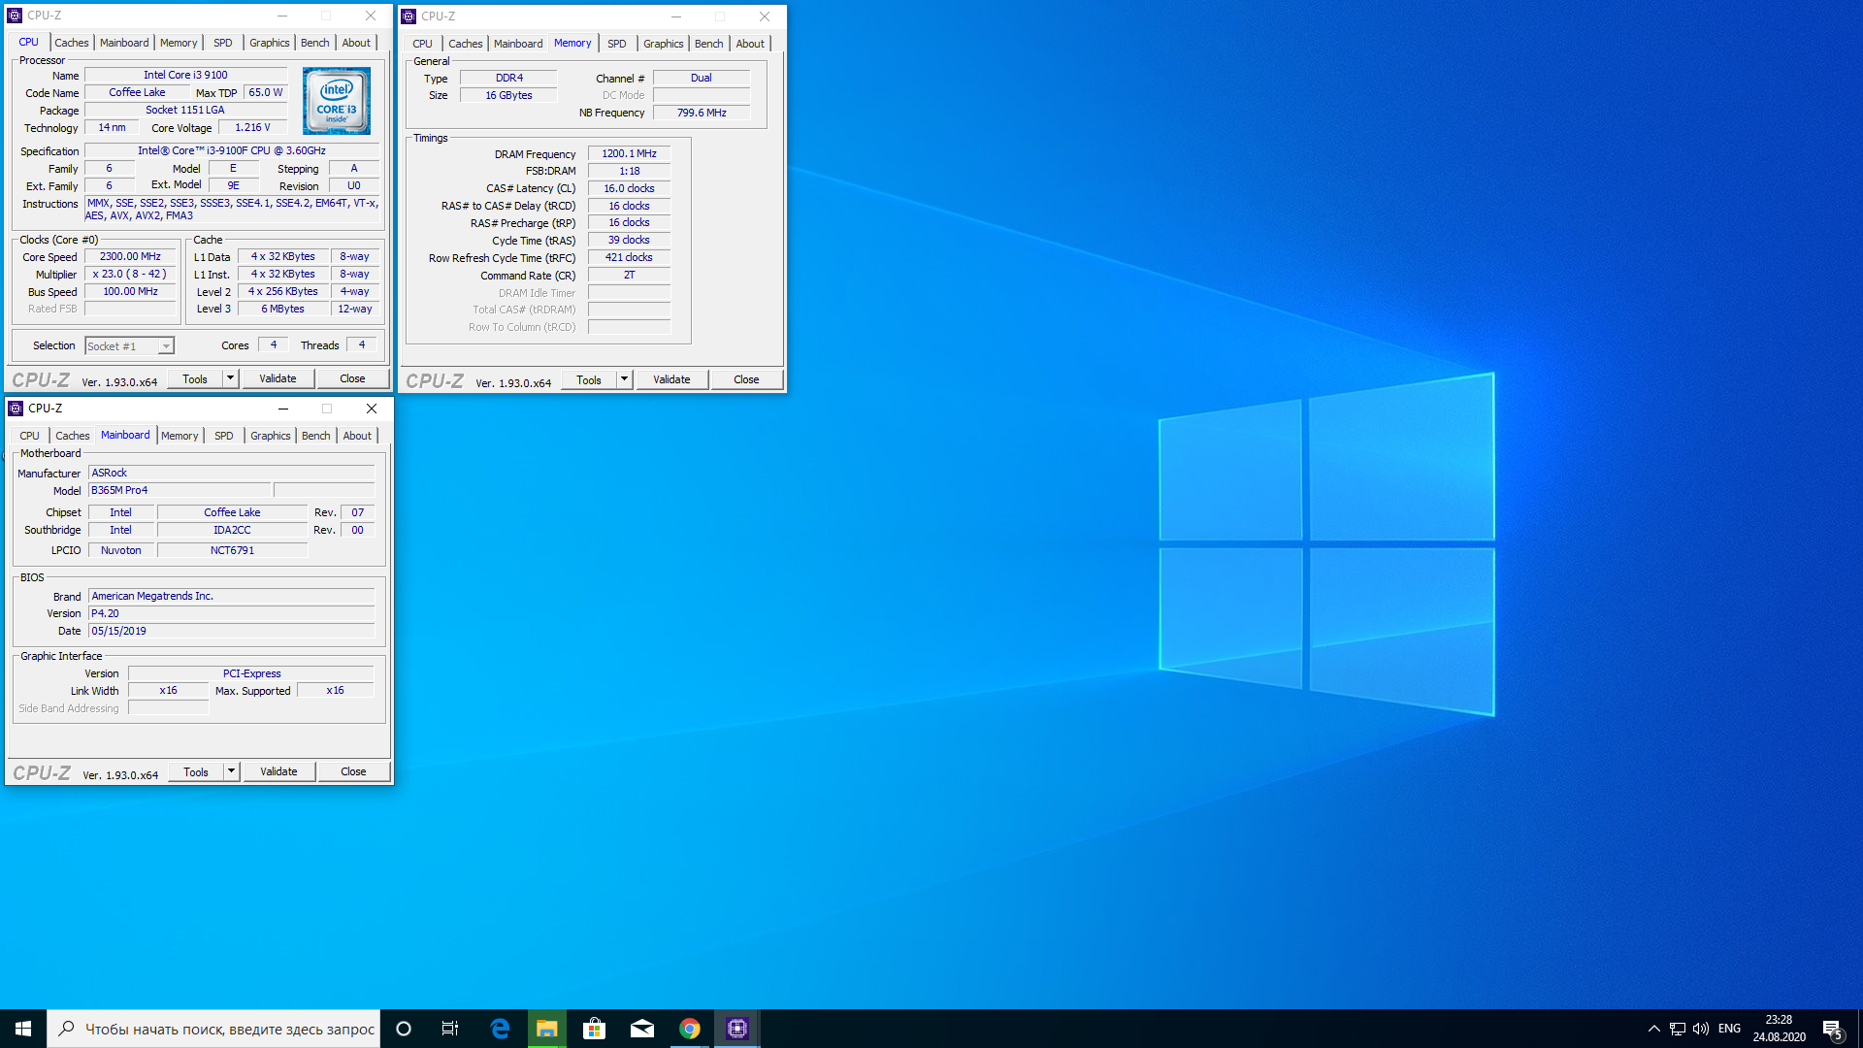The width and height of the screenshot is (1863, 1048).
Task: Launch Google Chrome from taskbar
Action: [x=690, y=1029]
